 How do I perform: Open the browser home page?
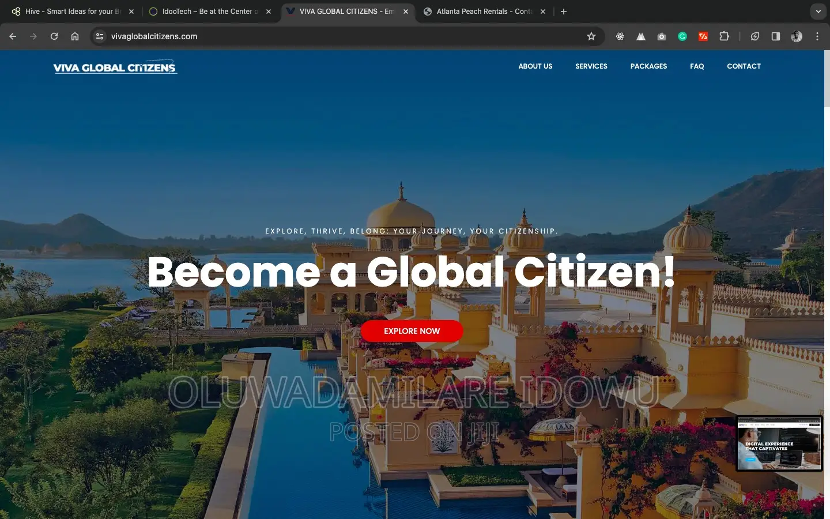tap(75, 36)
